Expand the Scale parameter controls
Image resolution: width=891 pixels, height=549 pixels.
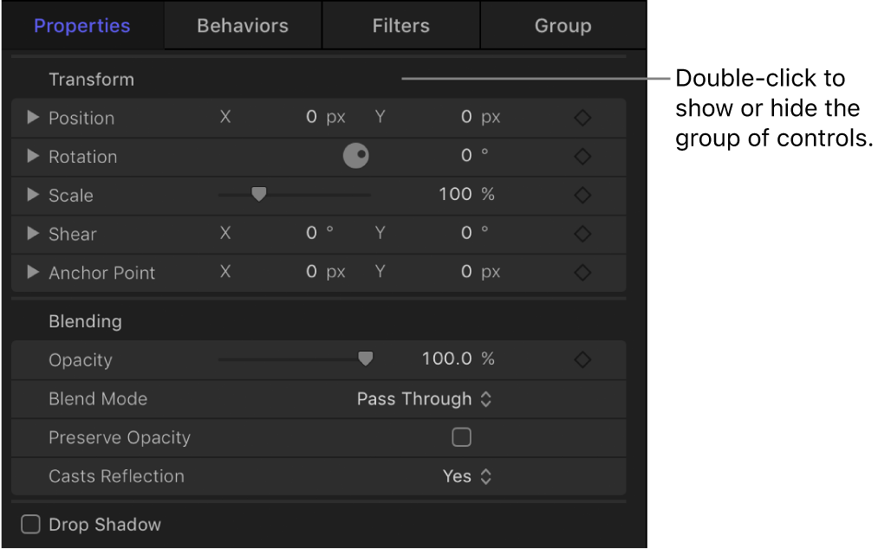[31, 195]
